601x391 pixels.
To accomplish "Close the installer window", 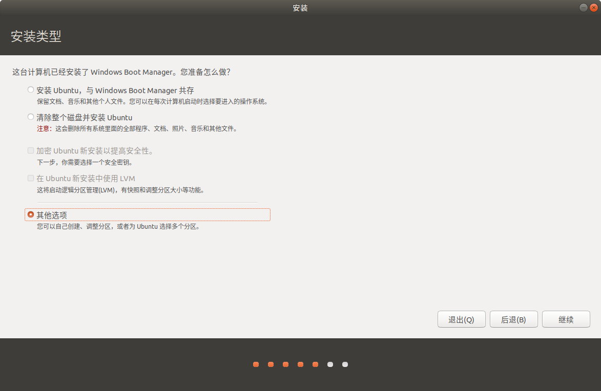I will click(x=594, y=8).
